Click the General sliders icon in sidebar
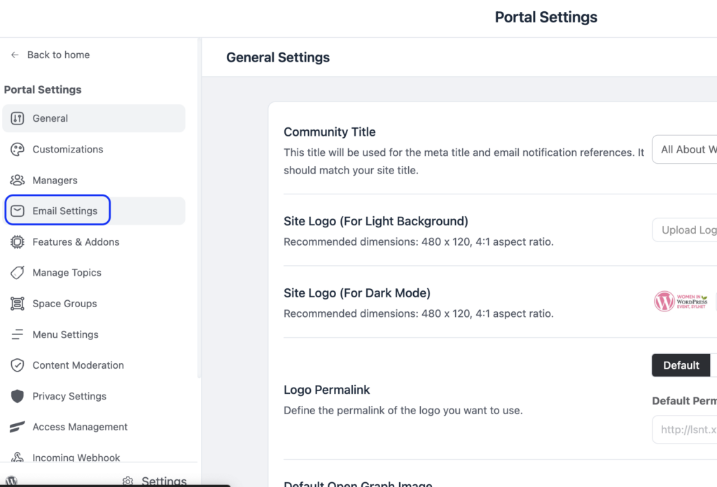 tap(18, 118)
